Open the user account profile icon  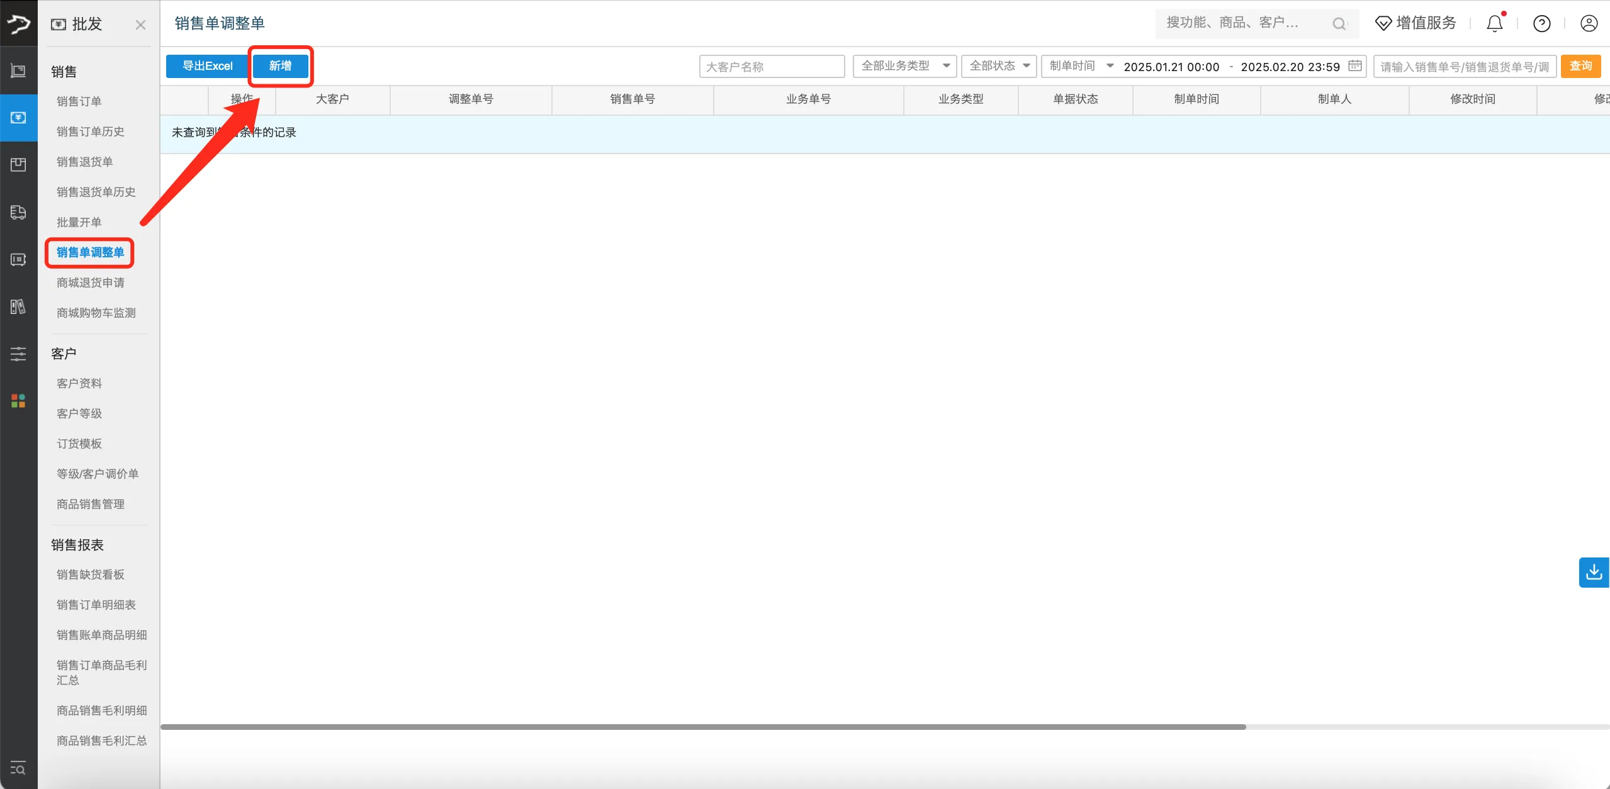tap(1589, 24)
